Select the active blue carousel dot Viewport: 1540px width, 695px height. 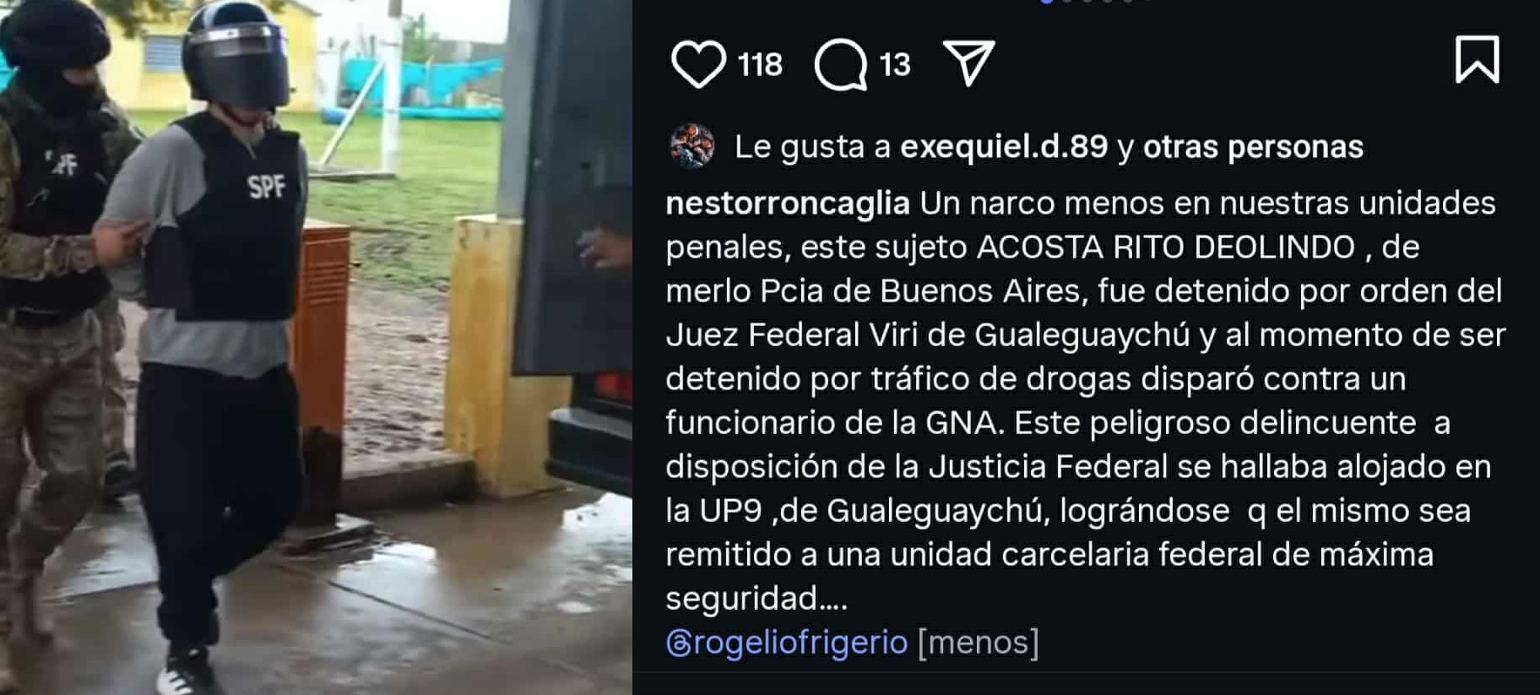1047,2
